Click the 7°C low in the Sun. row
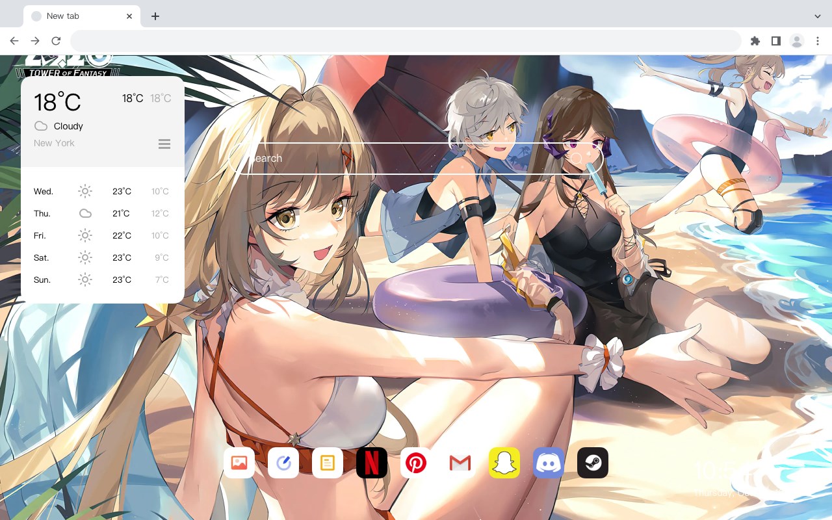 (x=162, y=279)
